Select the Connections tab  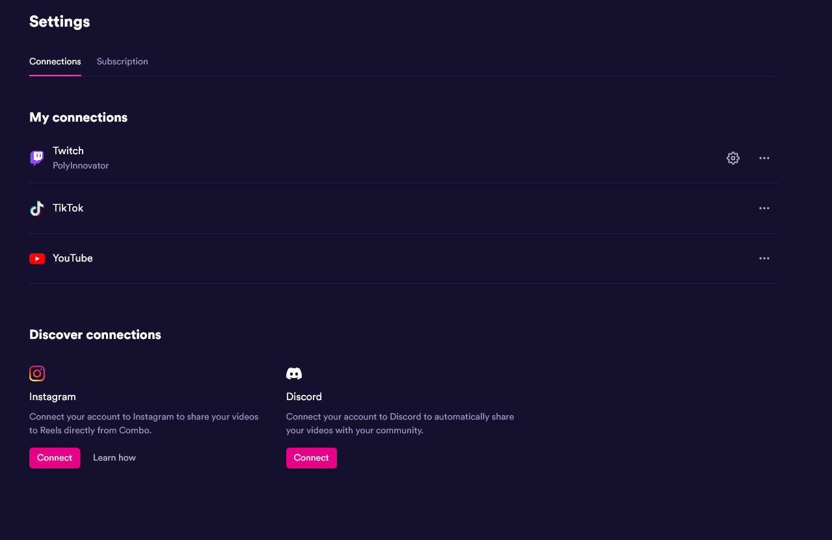55,61
